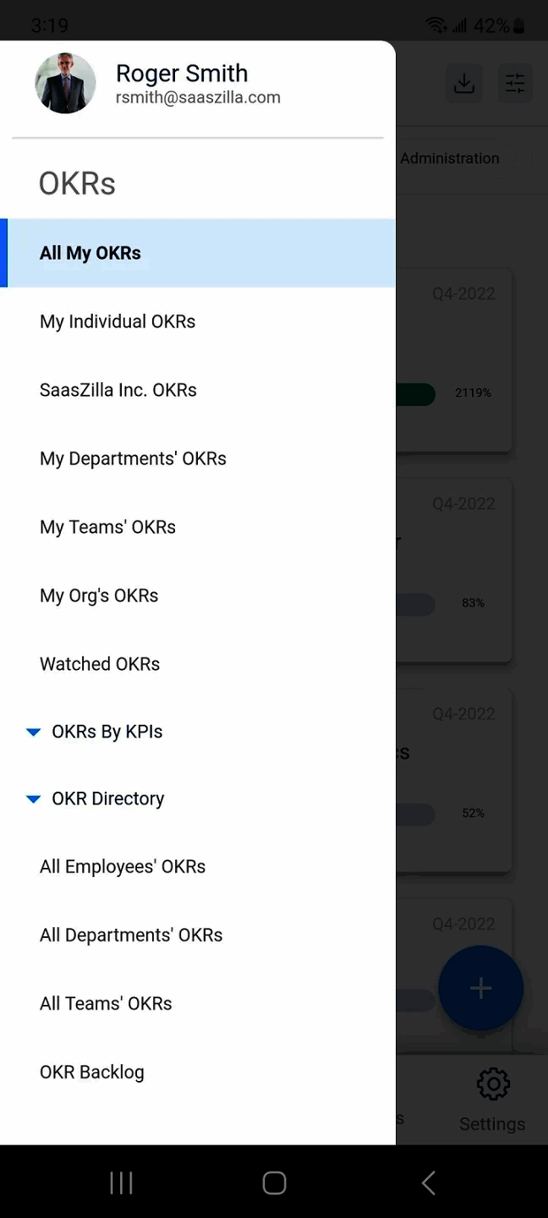This screenshot has width=548, height=1218.
Task: Open My Teams' OKRs list
Action: pos(107,527)
